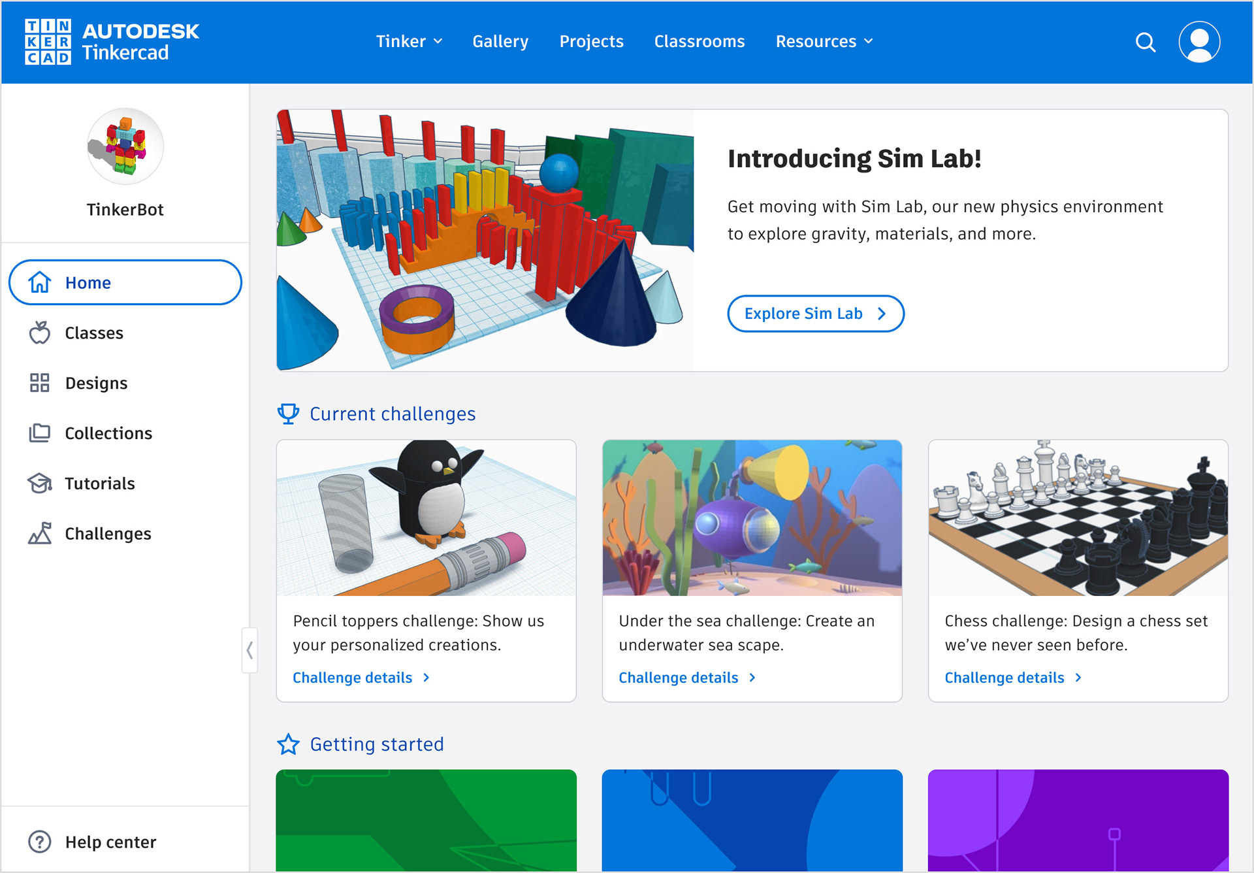Open the user account avatar icon

pos(1199,42)
